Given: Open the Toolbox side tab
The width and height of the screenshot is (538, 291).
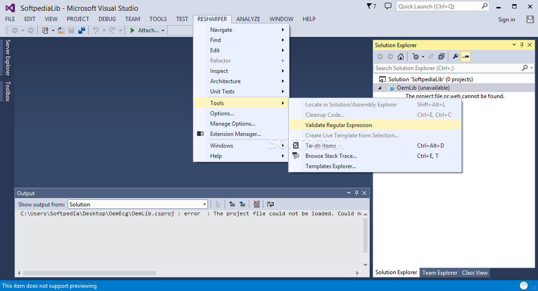Looking at the screenshot, I should 7,92.
